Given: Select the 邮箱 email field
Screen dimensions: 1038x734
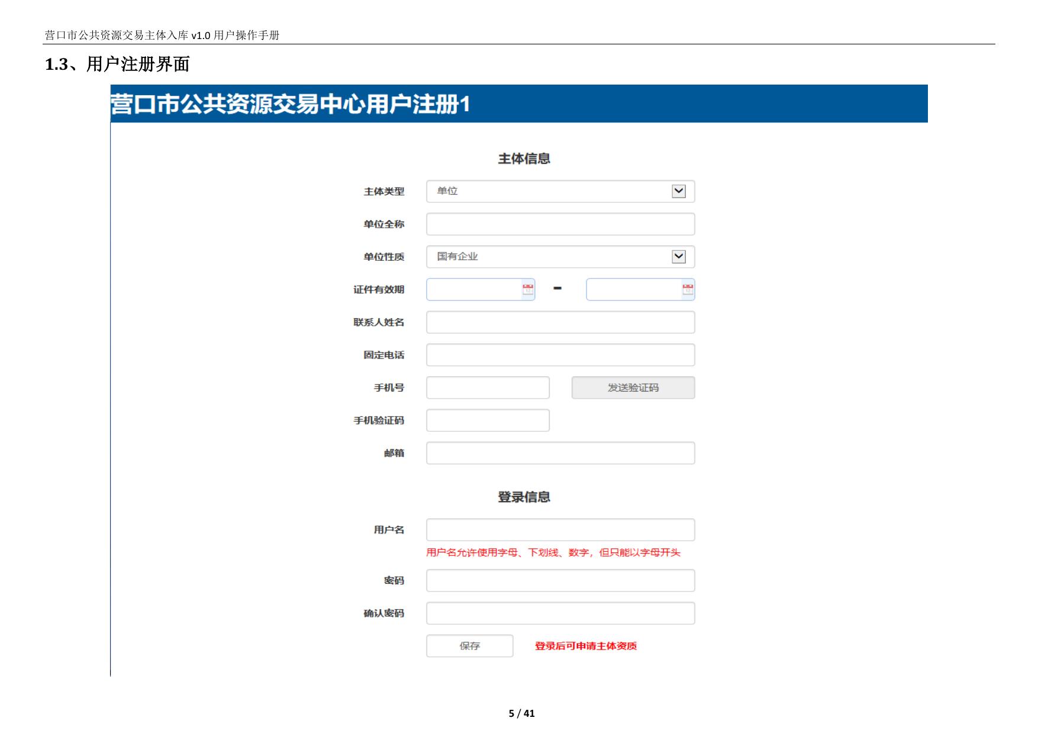Looking at the screenshot, I should coord(560,453).
